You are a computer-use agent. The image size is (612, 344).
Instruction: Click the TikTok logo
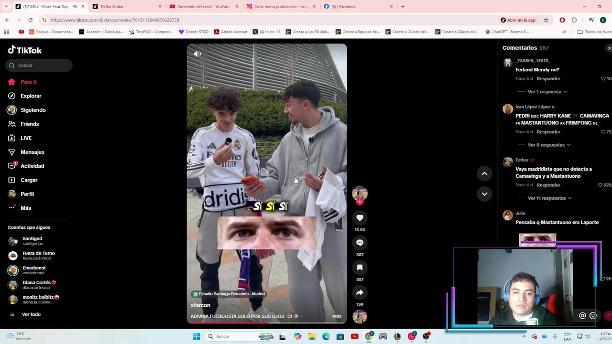[25, 50]
